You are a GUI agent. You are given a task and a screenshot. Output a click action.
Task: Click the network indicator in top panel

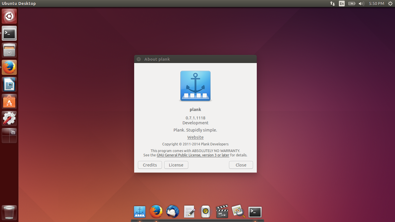(333, 3)
